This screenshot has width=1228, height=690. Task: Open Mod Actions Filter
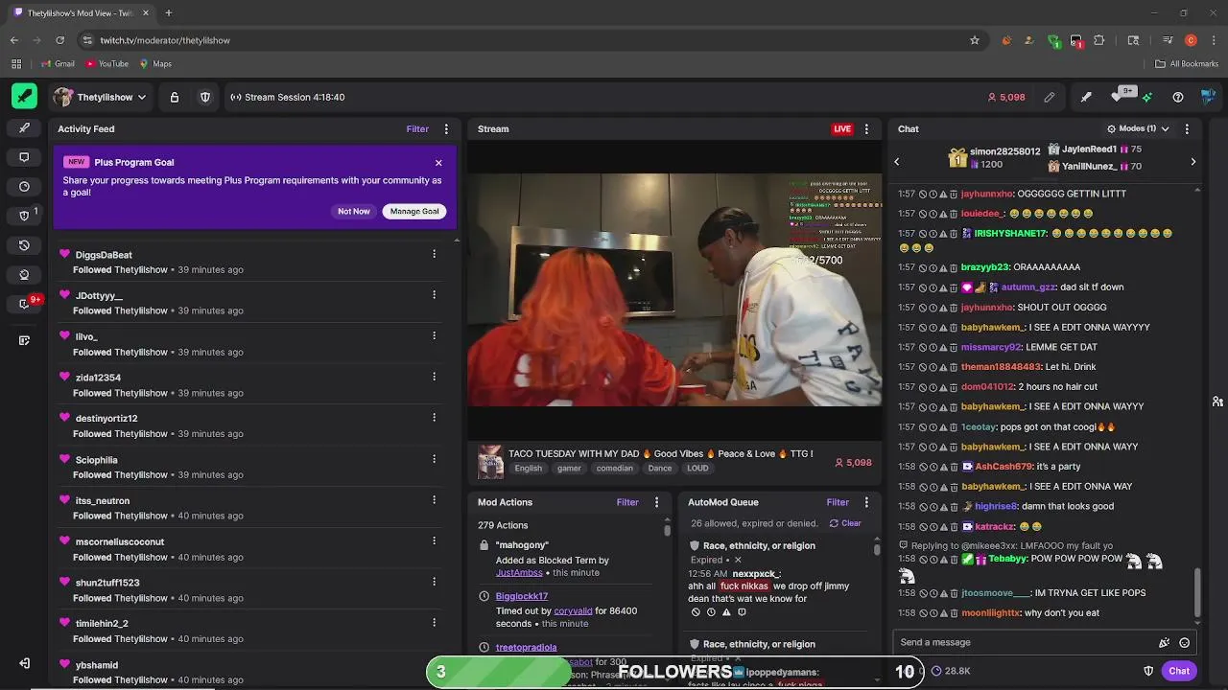627,502
